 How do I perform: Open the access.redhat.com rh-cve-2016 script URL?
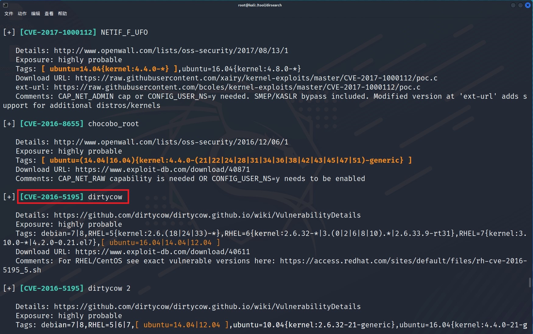click(403, 261)
